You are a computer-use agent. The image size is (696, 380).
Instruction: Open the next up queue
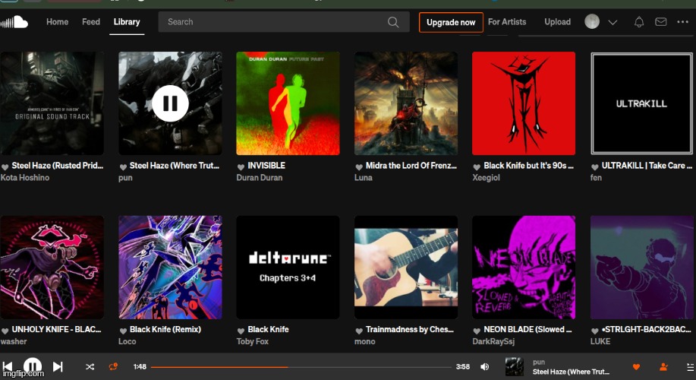pyautogui.click(x=690, y=366)
